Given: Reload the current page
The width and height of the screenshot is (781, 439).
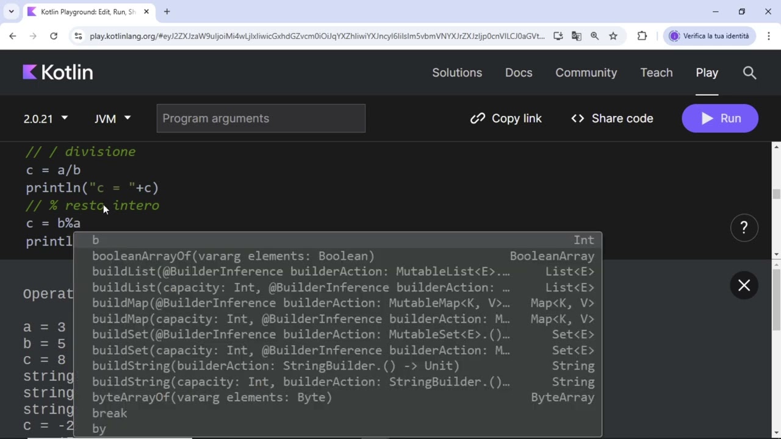Looking at the screenshot, I should tap(54, 36).
